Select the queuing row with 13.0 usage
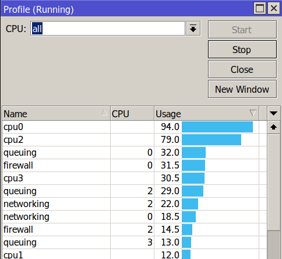Viewport: 282px width, 259px height. tap(135, 243)
